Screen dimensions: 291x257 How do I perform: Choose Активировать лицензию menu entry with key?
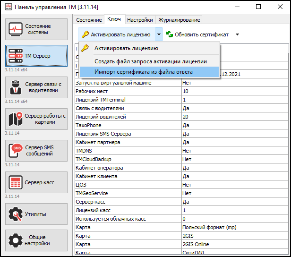126,48
